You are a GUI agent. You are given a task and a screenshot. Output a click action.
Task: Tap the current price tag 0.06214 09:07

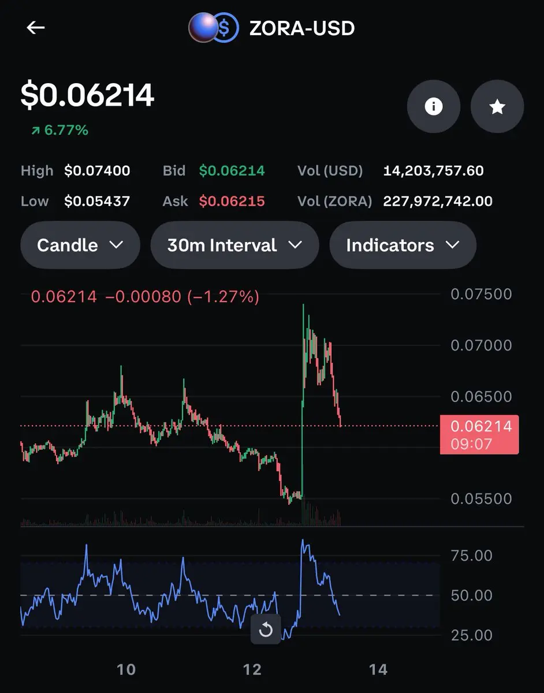click(x=479, y=434)
